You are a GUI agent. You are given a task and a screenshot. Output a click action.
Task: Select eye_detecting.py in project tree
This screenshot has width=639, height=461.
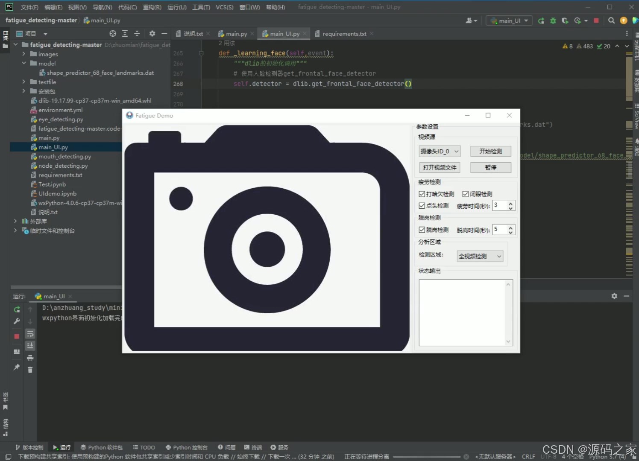click(61, 119)
